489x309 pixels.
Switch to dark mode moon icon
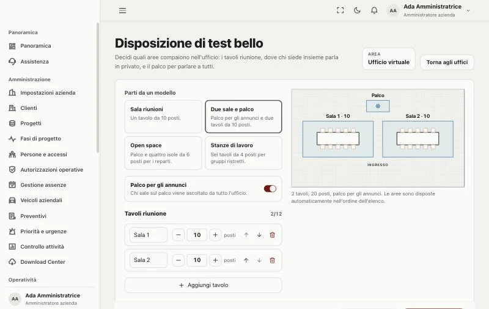click(357, 10)
